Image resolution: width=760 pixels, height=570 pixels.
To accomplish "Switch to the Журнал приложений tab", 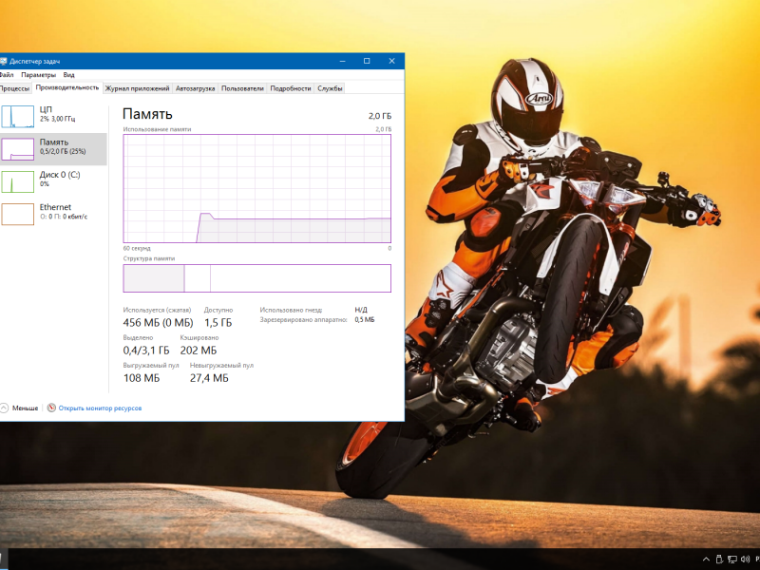I will coord(137,88).
